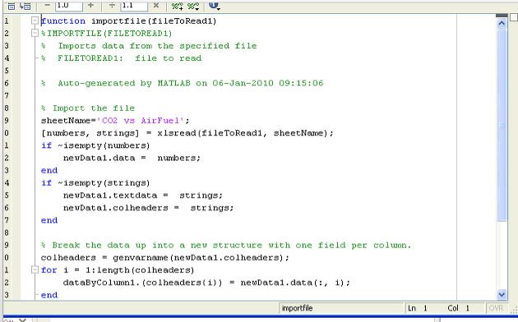Click line number 6 in the gutter
The height and width of the screenshot is (322, 518).
(7, 83)
